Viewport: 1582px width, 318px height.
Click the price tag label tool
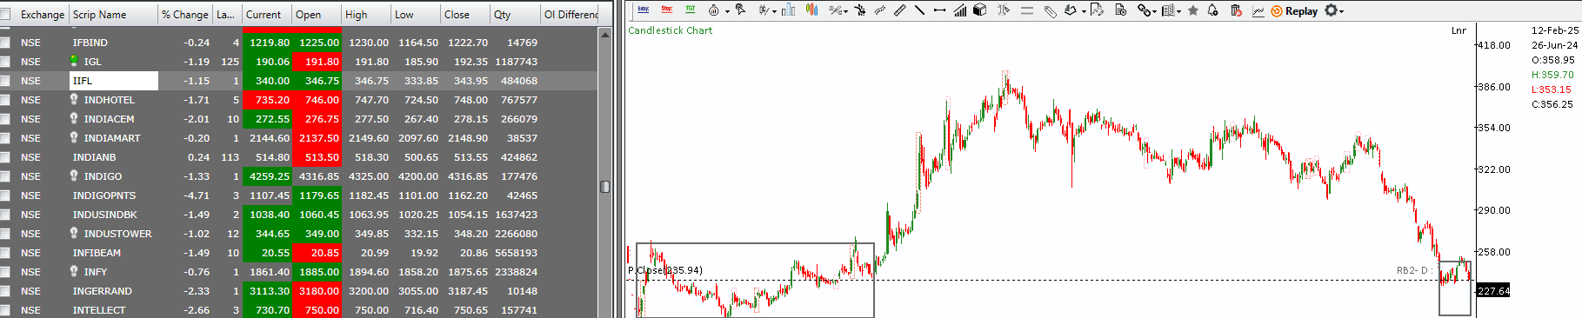(x=1050, y=11)
